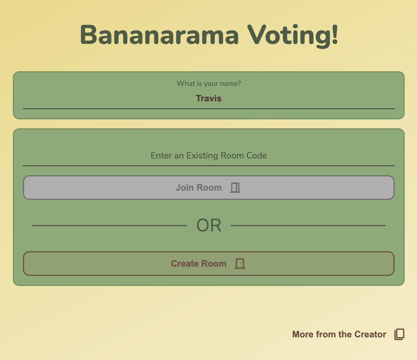
Task: Focus the name field containing Travis
Action: 209,98
